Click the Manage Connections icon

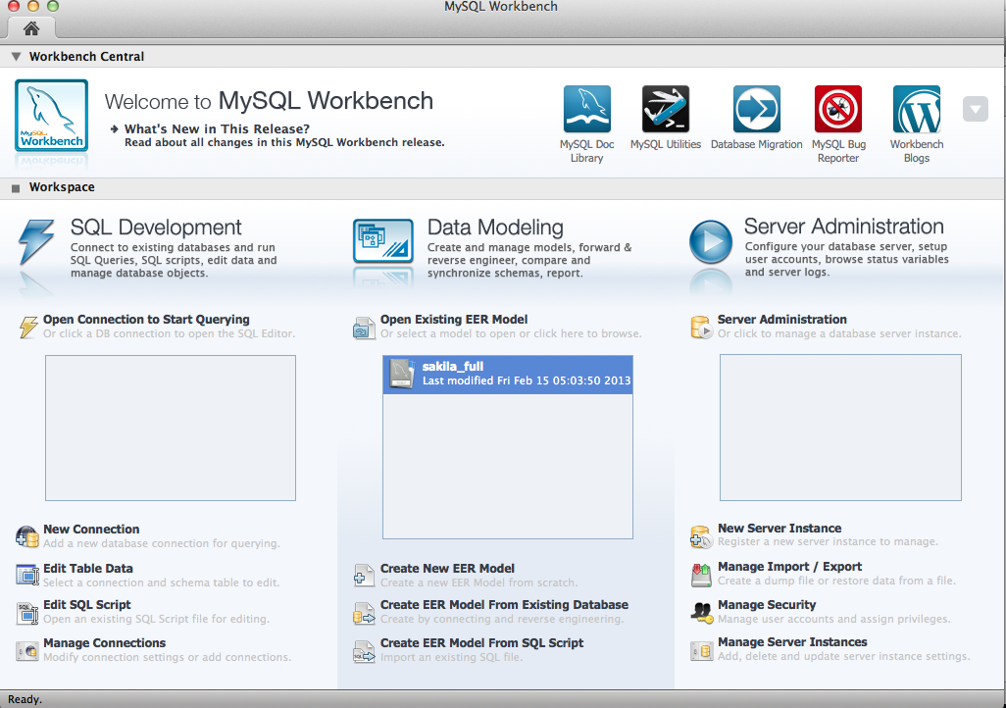[x=26, y=651]
